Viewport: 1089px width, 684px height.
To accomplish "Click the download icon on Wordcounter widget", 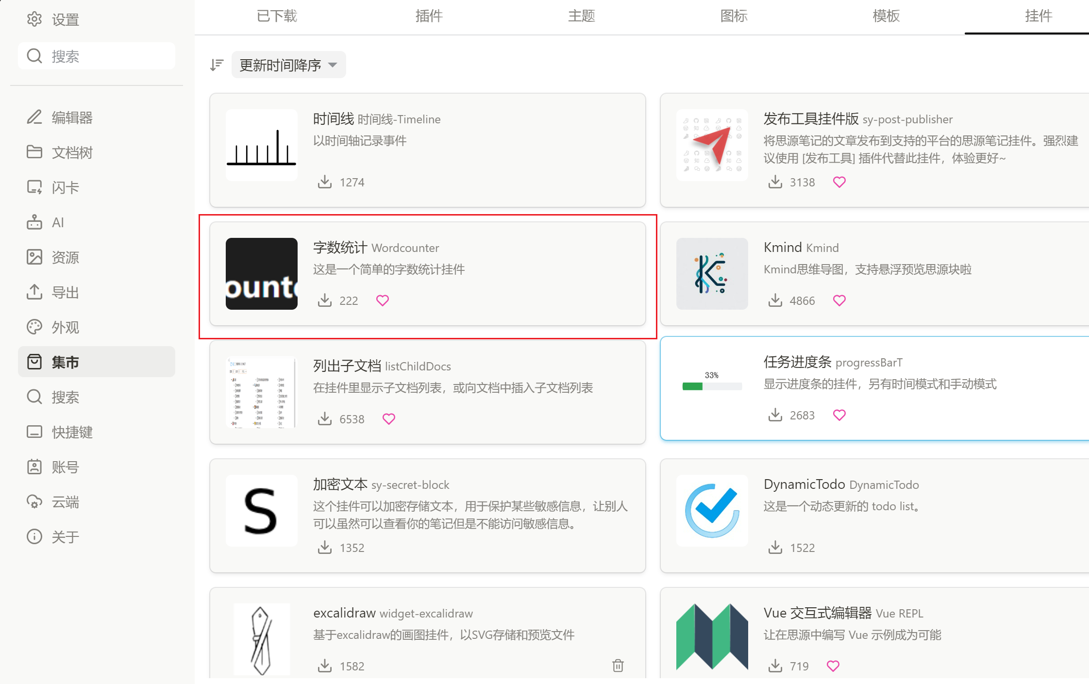I will [325, 300].
